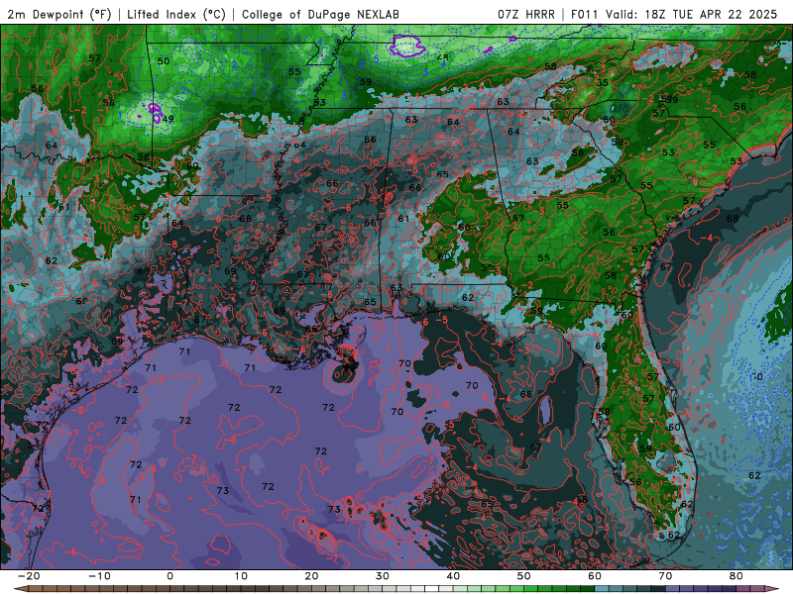This screenshot has width=793, height=594.
Task: Click the large magenta contour in Tennessee
Action: [406, 46]
